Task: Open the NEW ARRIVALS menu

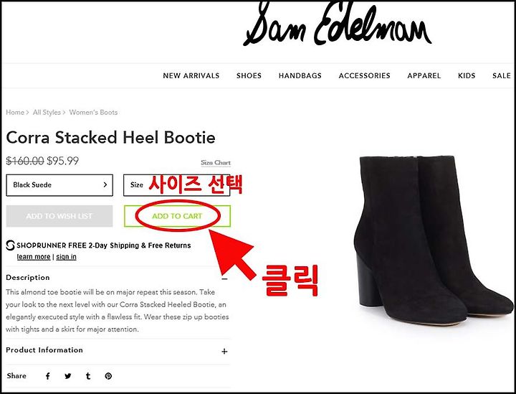Action: [191, 76]
